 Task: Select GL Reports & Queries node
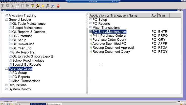29,32
